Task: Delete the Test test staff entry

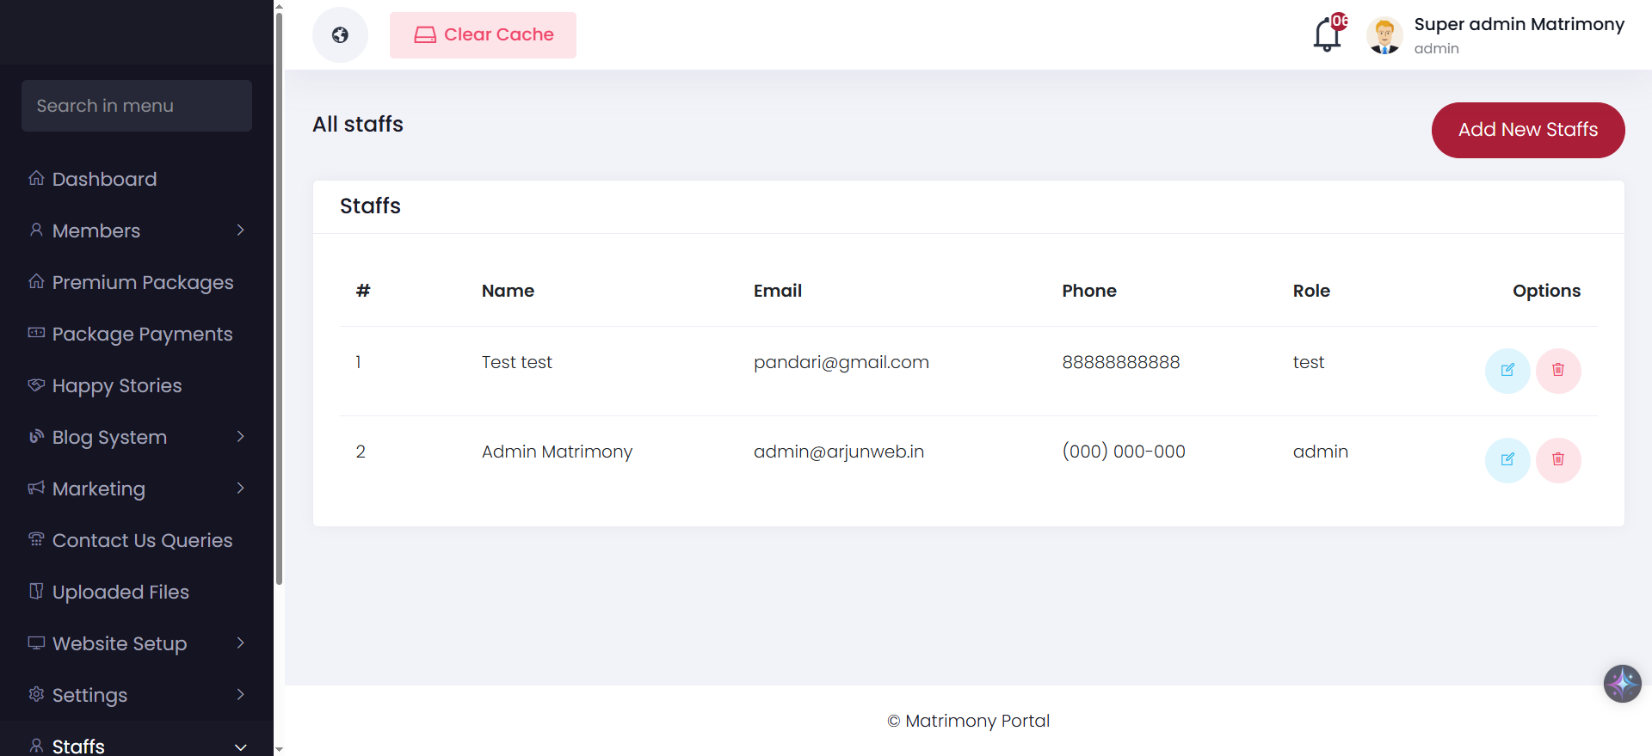Action: click(1558, 371)
